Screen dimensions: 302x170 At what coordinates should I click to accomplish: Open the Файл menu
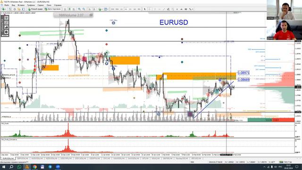7,5
